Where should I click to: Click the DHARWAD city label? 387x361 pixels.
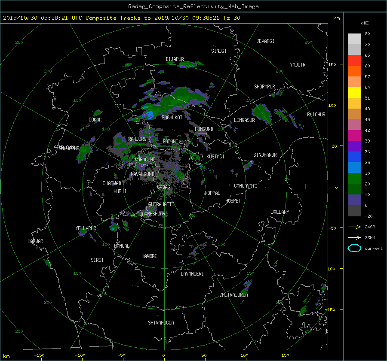[x=112, y=183]
